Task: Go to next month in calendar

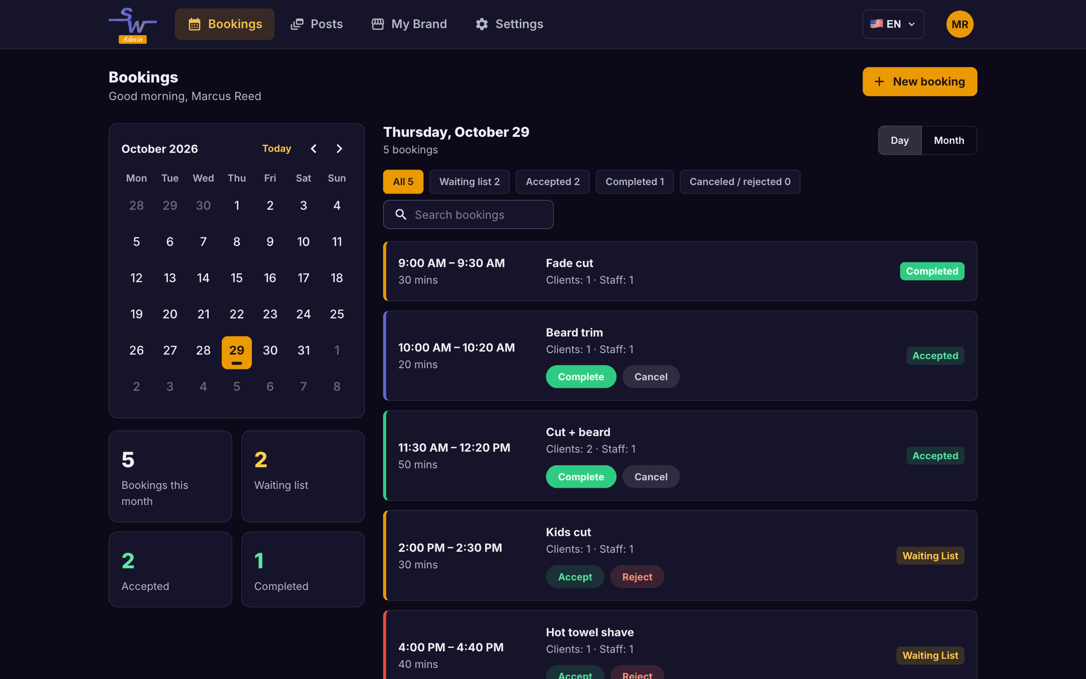Action: click(x=339, y=148)
